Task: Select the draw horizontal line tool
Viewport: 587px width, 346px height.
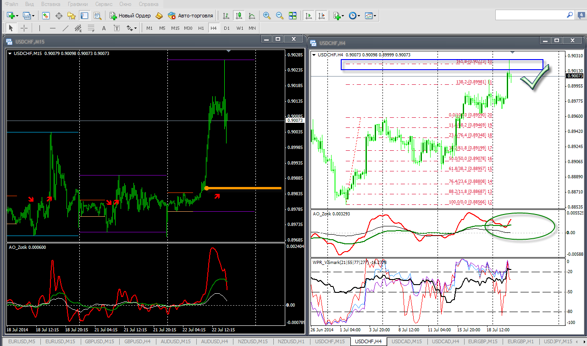Action: (53, 28)
